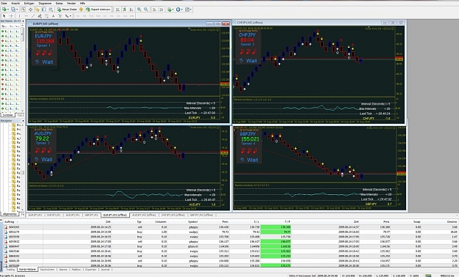This screenshot has width=459, height=277.
Task: Select the order row dated 2009.08.24 15:59
Action: [x=231, y=232]
